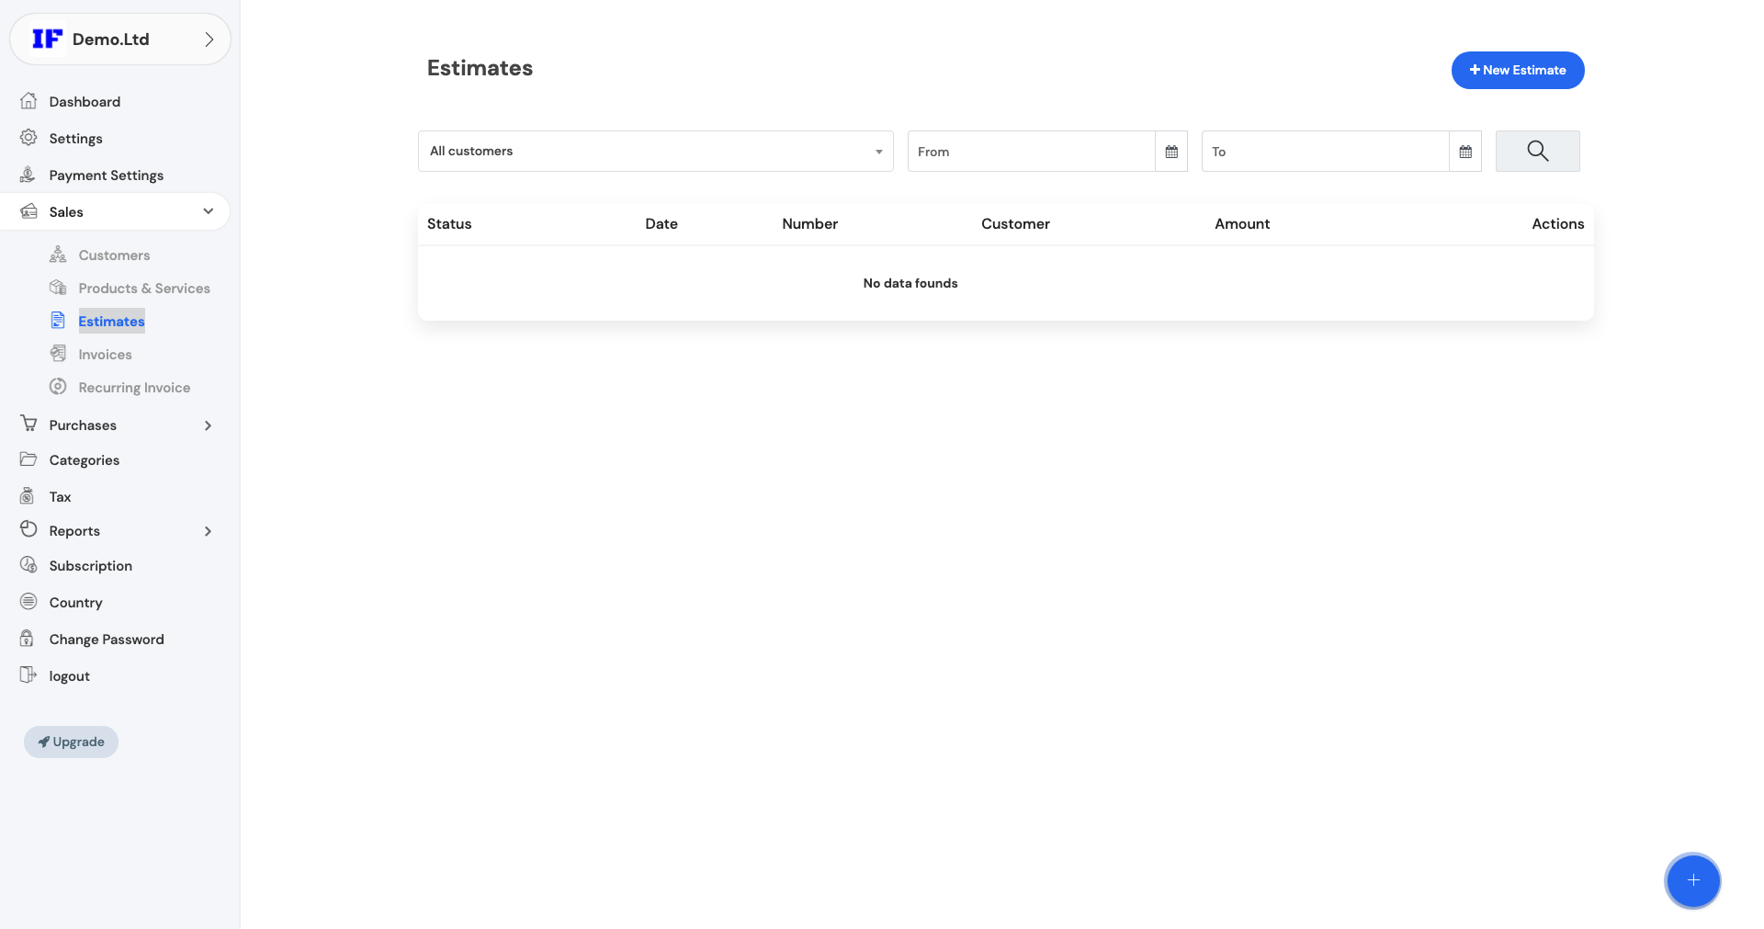The width and height of the screenshot is (1764, 929).
Task: Click the New Estimate button
Action: click(x=1518, y=70)
